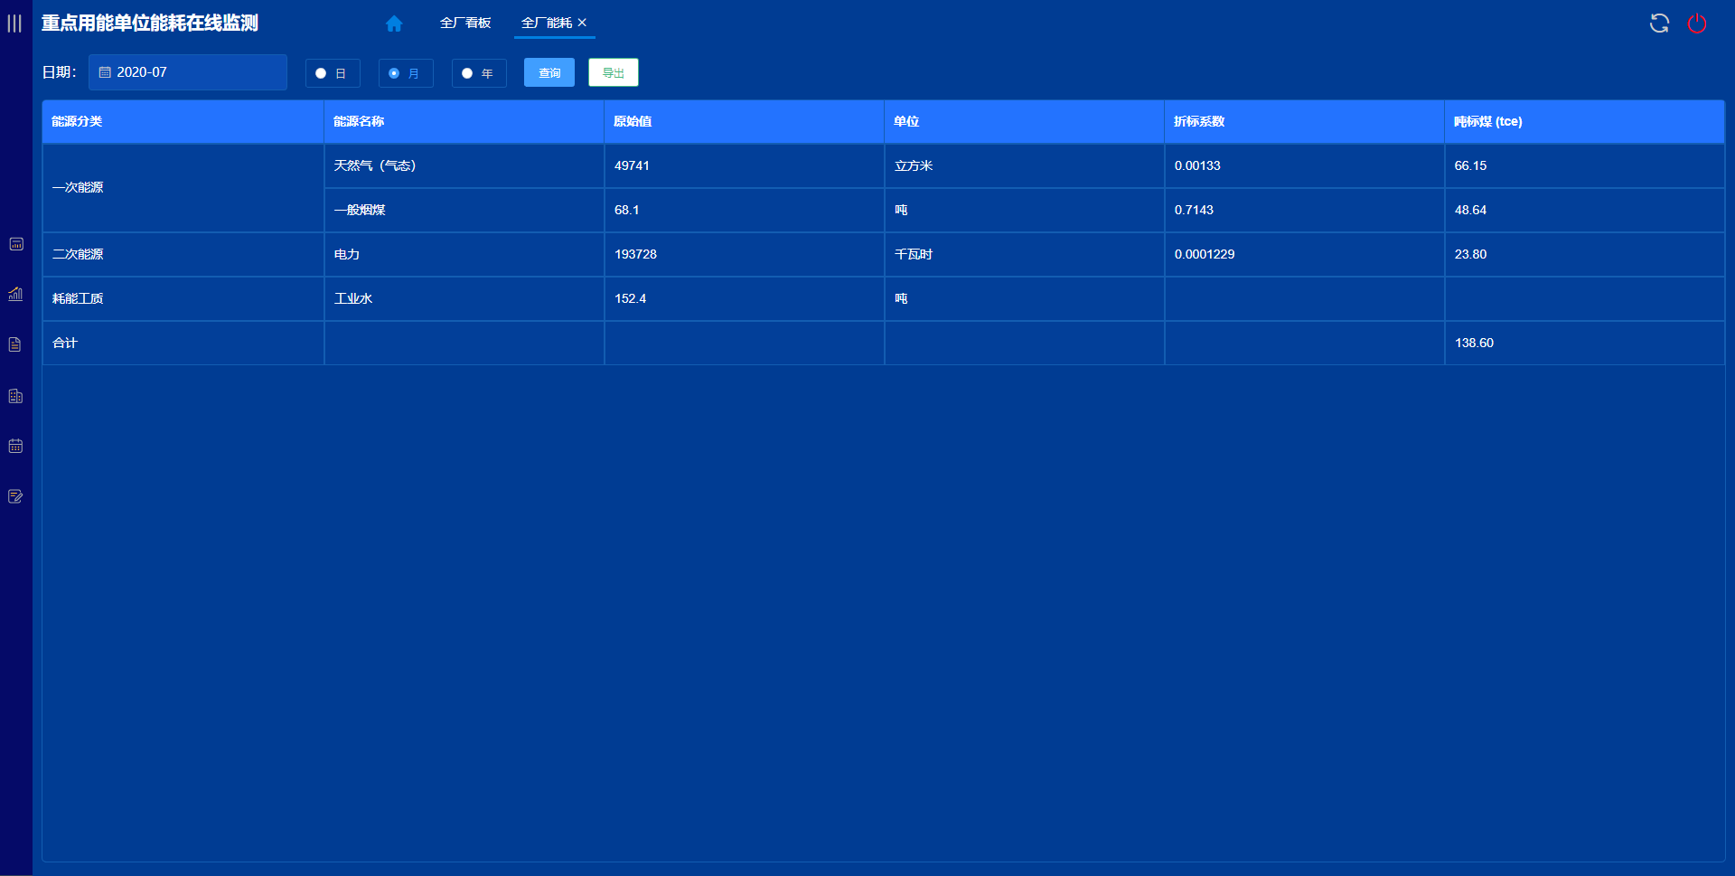Click the raw value 152.4
Screen dimensions: 1735x876
point(630,298)
